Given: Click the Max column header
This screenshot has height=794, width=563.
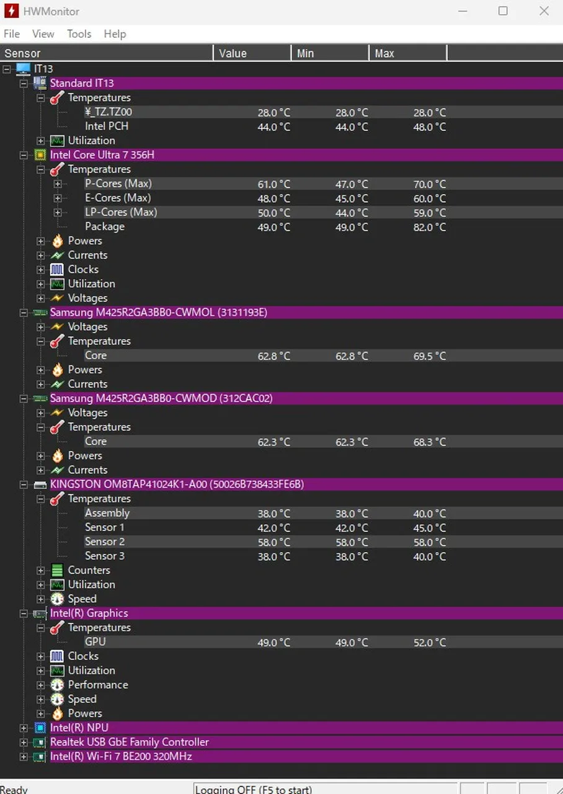Looking at the screenshot, I should coord(407,53).
